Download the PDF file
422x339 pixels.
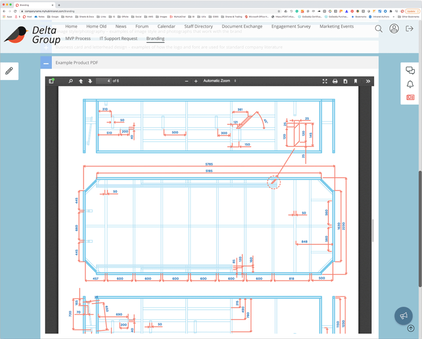(345, 81)
